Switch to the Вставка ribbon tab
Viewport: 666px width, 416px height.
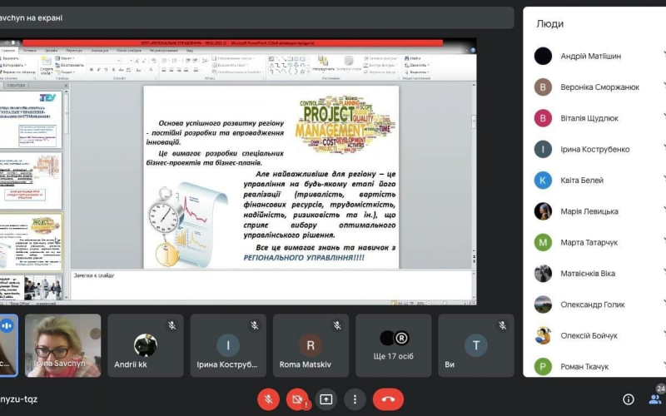[30, 51]
